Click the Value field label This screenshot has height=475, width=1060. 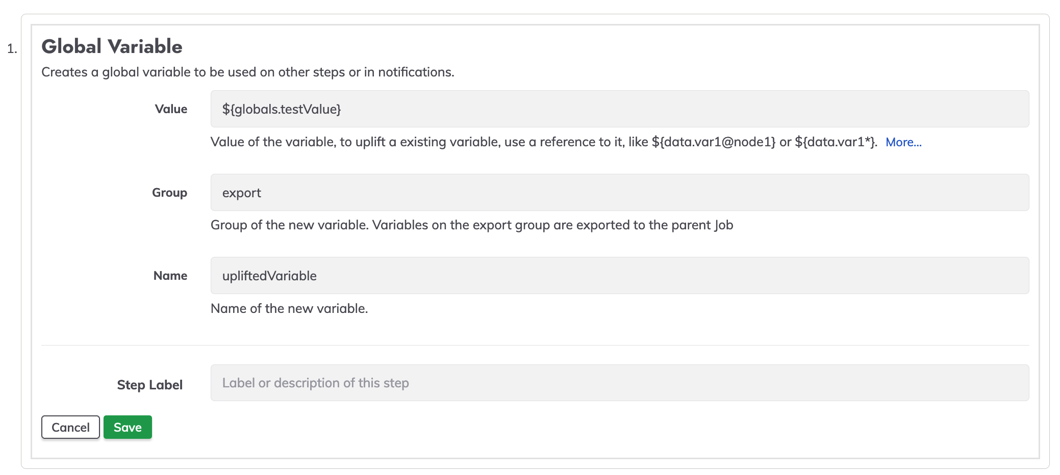tap(171, 109)
